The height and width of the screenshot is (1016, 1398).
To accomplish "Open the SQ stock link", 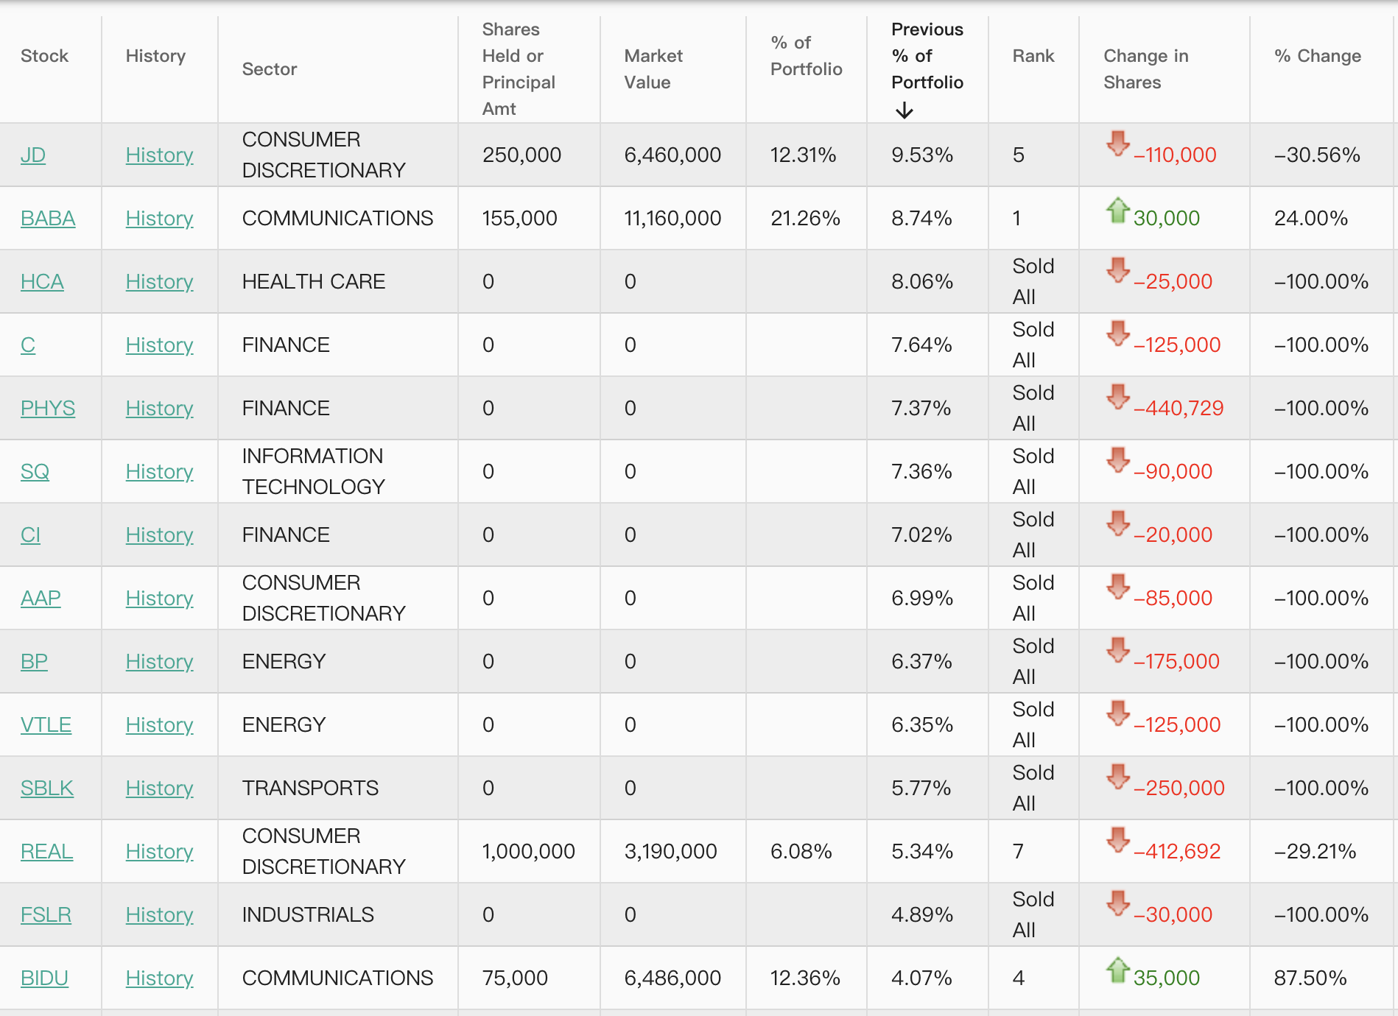I will click(x=35, y=471).
